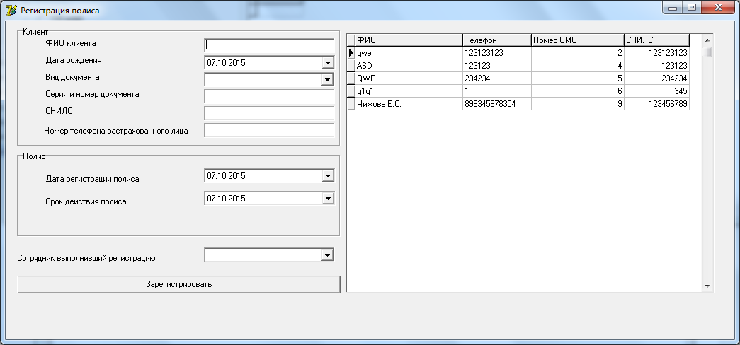
Task: Click the СНИЛС column header in grid
Action: 656,40
